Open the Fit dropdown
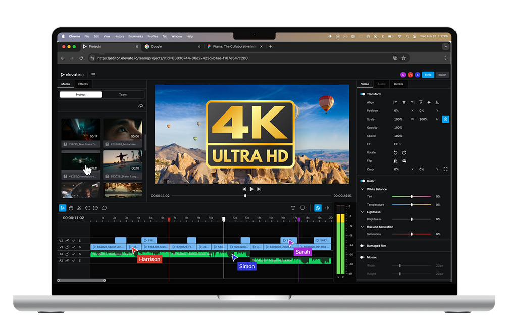Viewport: 505px width, 336px height. tap(397, 144)
